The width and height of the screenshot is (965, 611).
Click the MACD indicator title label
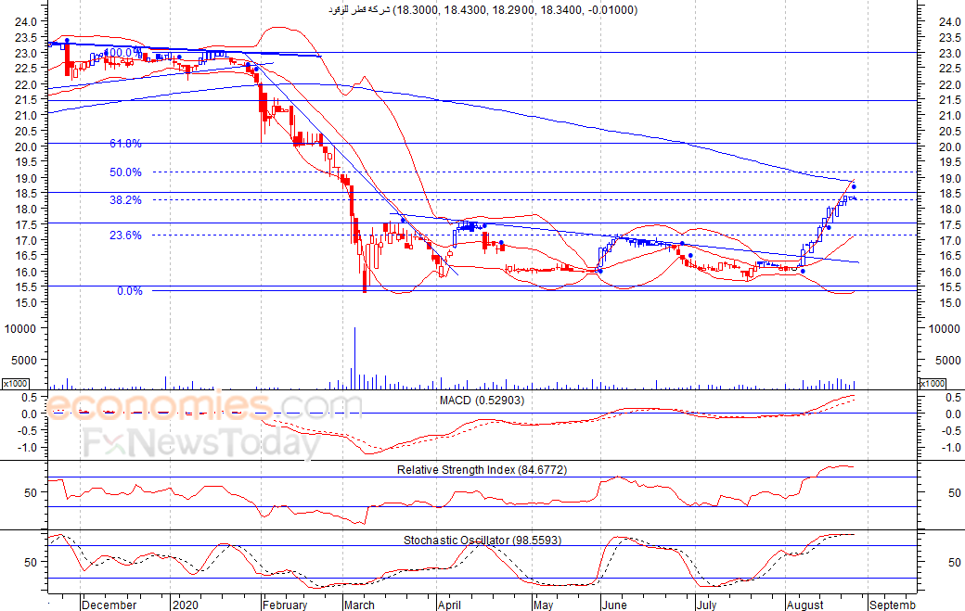pos(482,401)
